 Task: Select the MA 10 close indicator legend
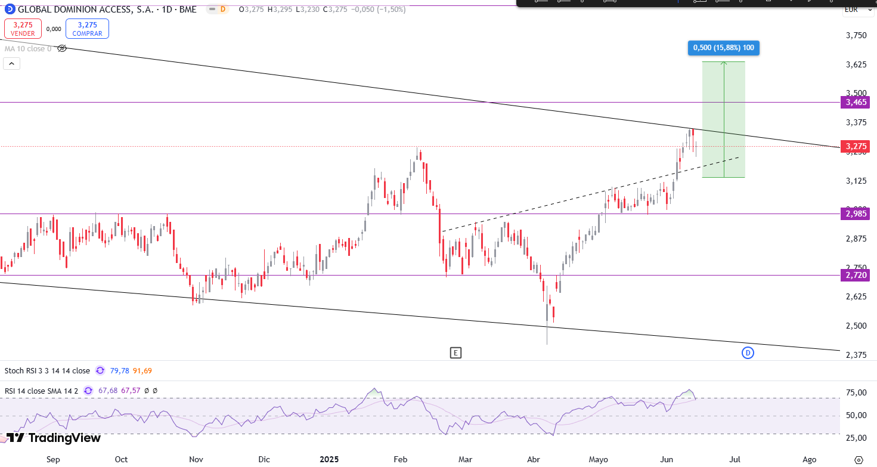coord(28,49)
